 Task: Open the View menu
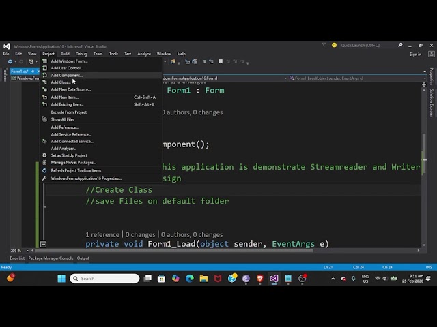pyautogui.click(x=32, y=54)
